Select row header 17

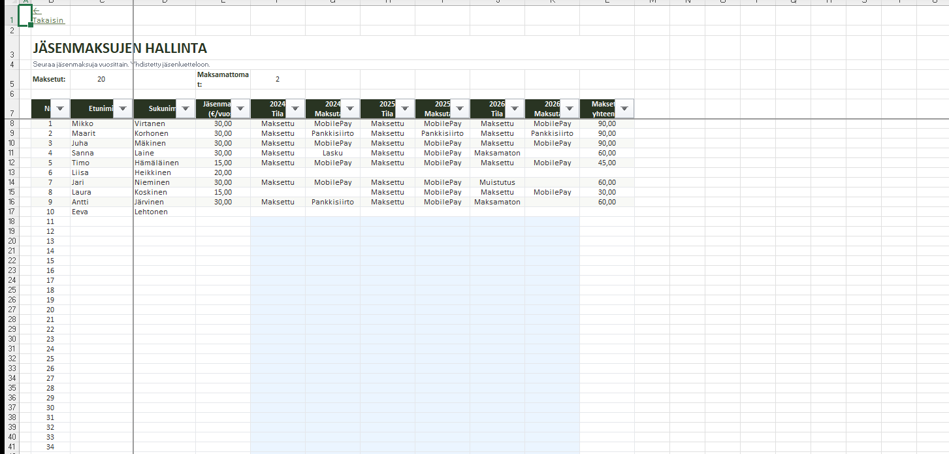point(12,212)
